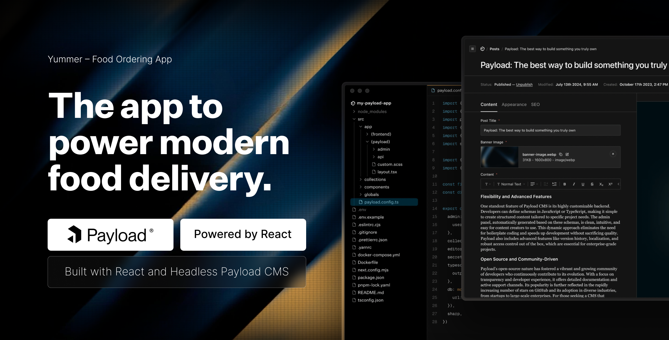669x340 pixels.
Task: Switch to the SEO tab
Action: click(535, 104)
